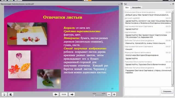This screenshot has width=175, height=98.
Task: Switch to the Настройки chat tab
Action: [136, 7]
